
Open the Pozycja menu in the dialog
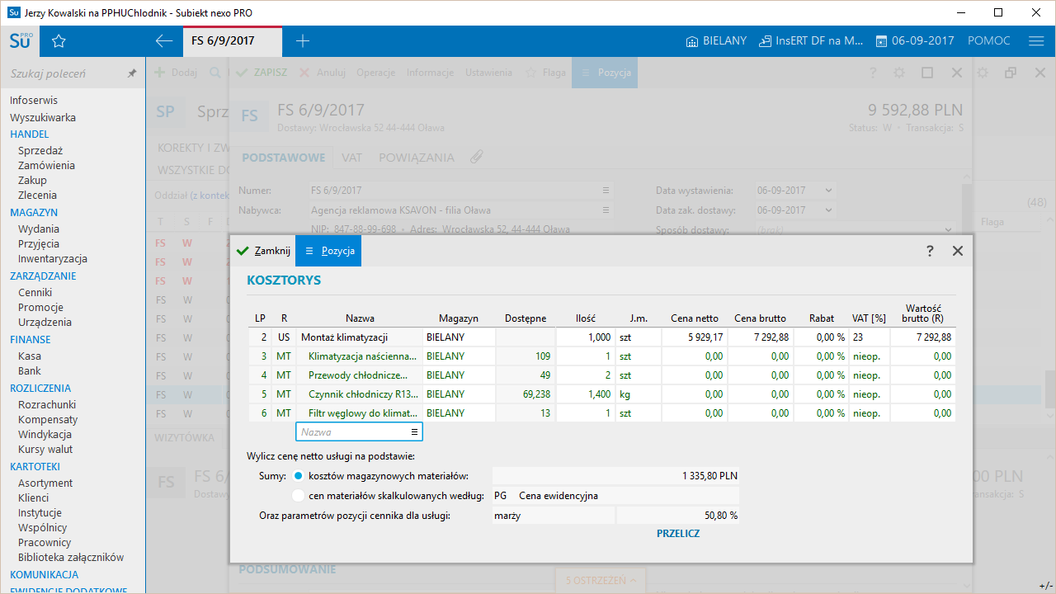tap(328, 251)
